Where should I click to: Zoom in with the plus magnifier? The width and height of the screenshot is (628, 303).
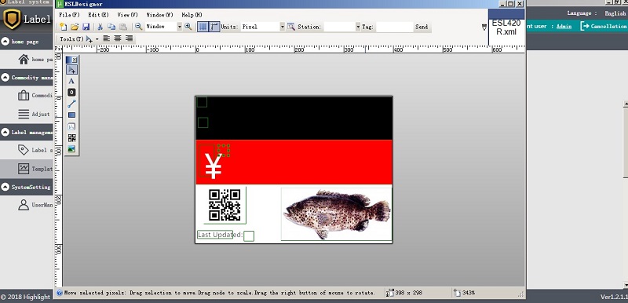[x=188, y=27]
